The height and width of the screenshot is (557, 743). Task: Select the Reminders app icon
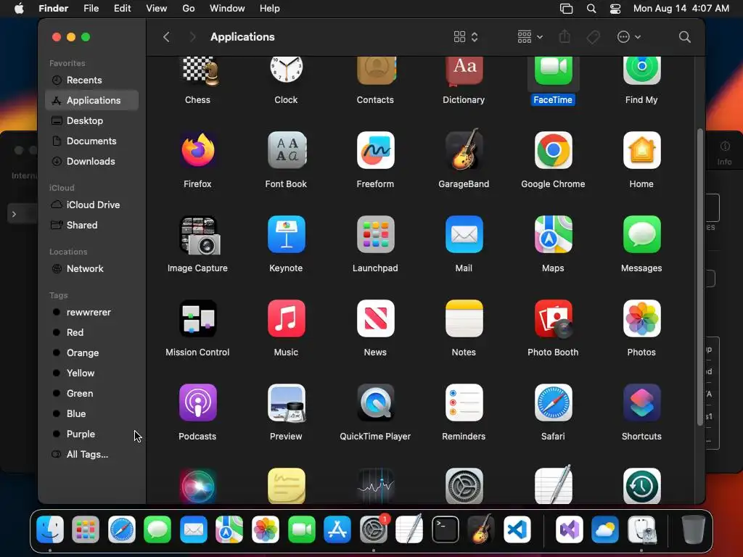click(464, 403)
